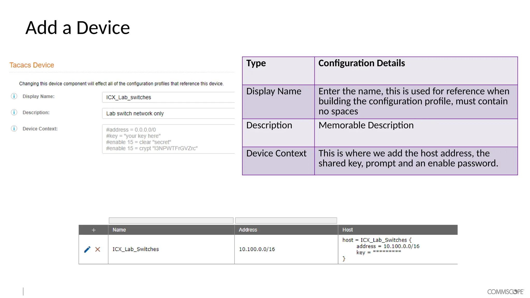530x298 pixels.
Task: Click the Description field with Lab switch network only
Action: pyautogui.click(x=168, y=113)
